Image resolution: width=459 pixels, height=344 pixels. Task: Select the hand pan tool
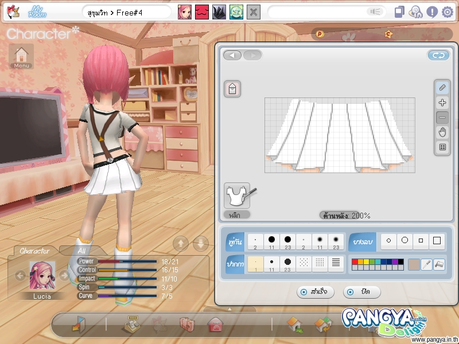pyautogui.click(x=442, y=132)
